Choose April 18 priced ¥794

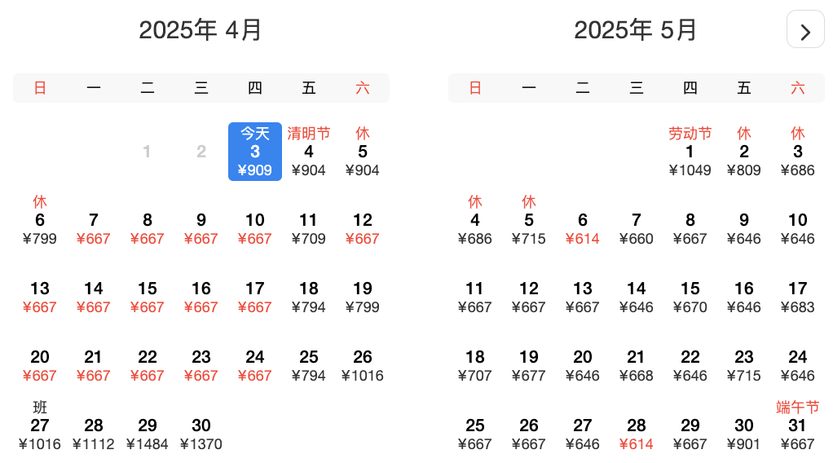point(309,298)
